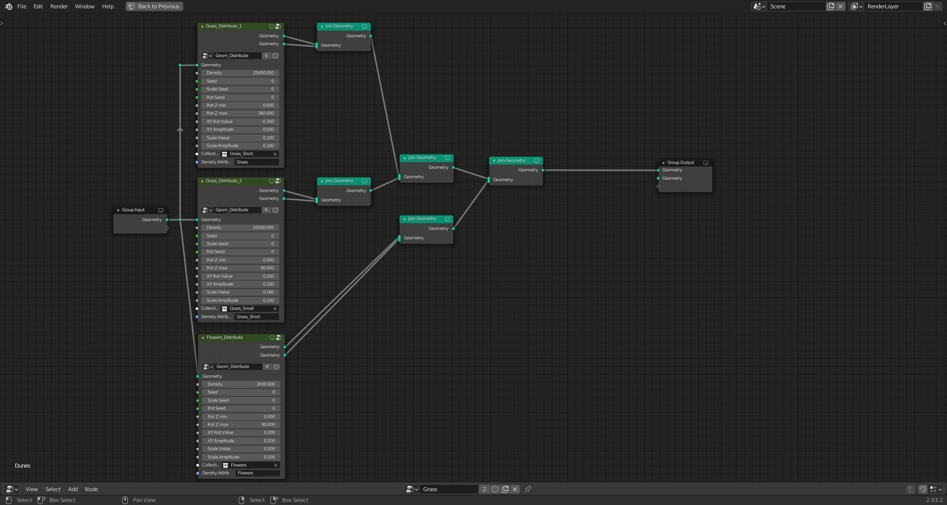This screenshot has height=505, width=947.
Task: Clear the Grass_Small collection field
Action: [x=275, y=308]
